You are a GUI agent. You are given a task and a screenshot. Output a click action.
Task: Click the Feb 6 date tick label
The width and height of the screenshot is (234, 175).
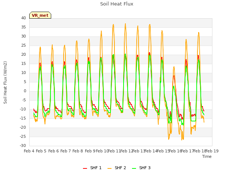[x=53, y=151]
